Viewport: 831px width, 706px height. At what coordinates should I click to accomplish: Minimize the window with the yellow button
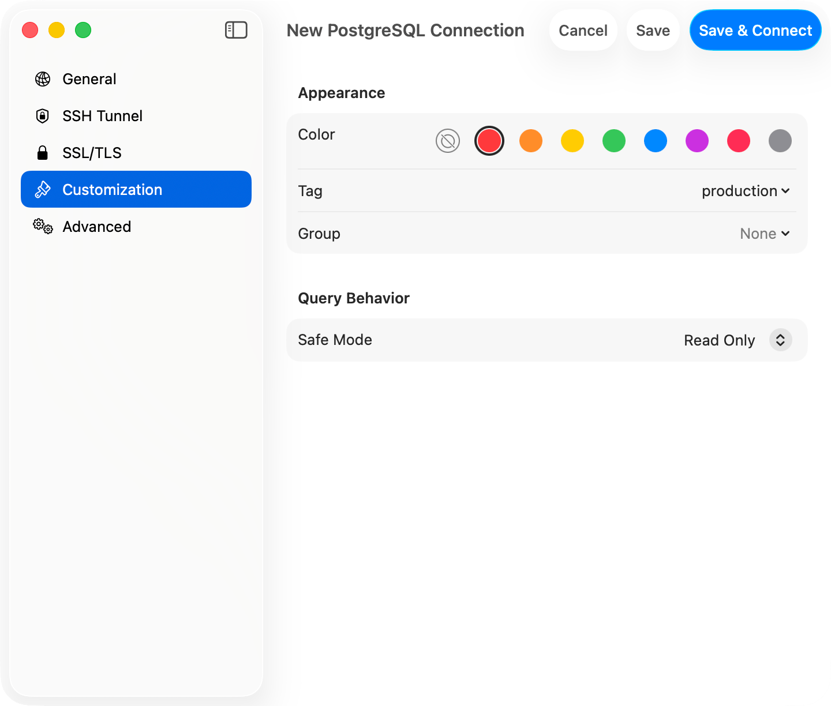(57, 30)
